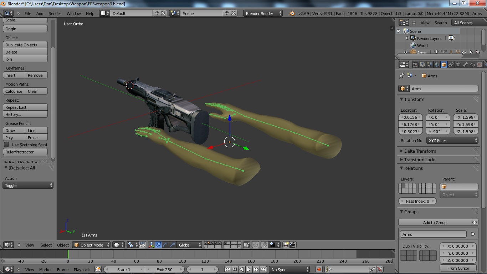Open the Armature data tab (figure icon)
This screenshot has height=274, width=487.
tap(458, 65)
